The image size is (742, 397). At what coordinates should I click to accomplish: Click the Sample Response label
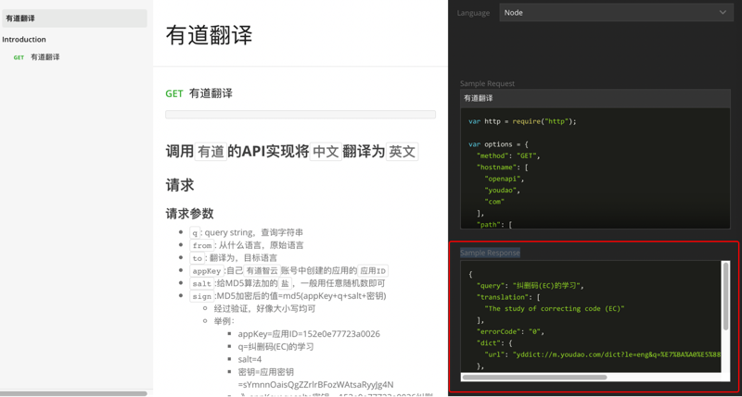(x=491, y=253)
